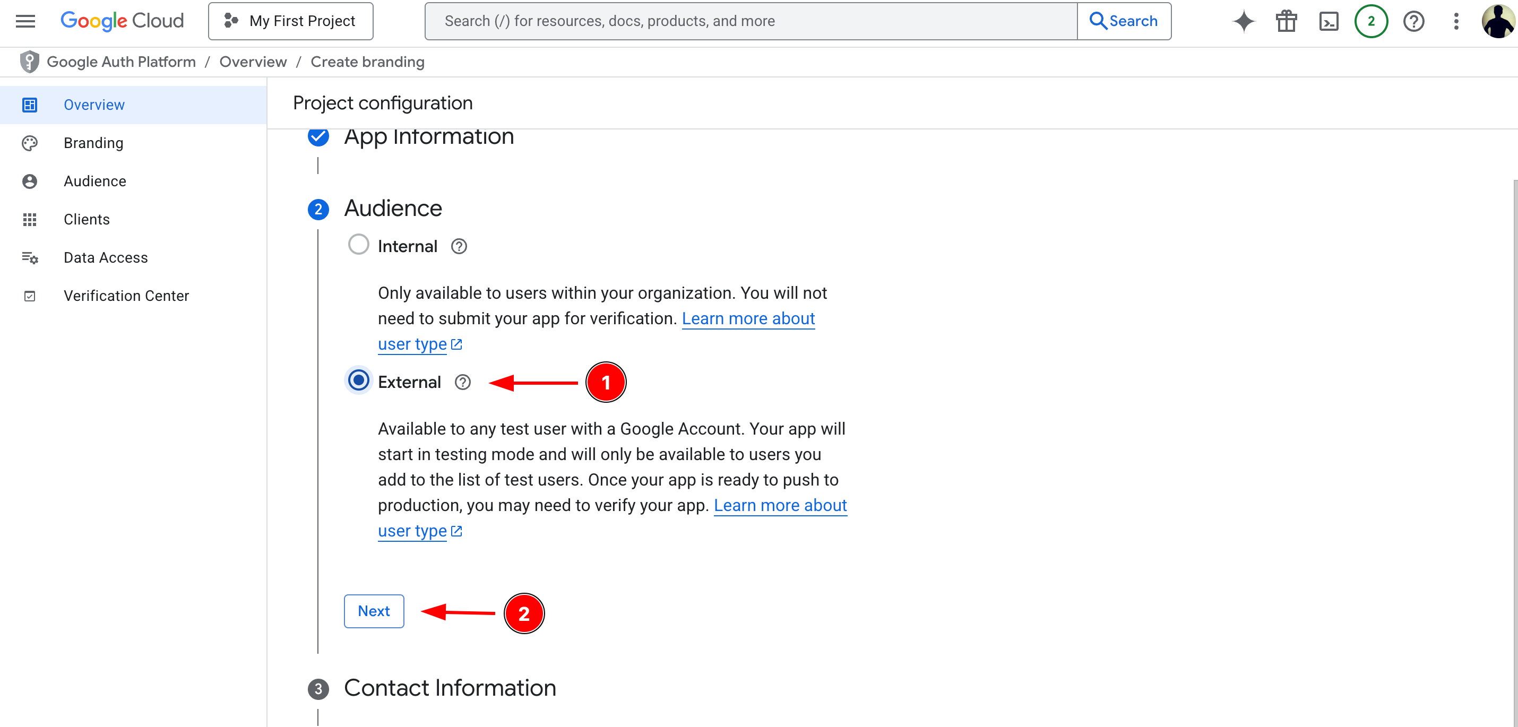Open the help question mark menu

pyautogui.click(x=1413, y=21)
